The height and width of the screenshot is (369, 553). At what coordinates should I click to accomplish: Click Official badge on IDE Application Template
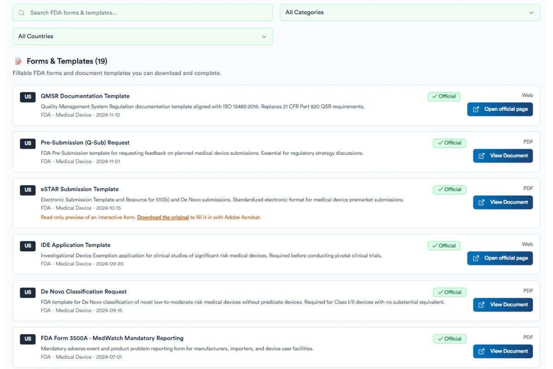(444, 246)
